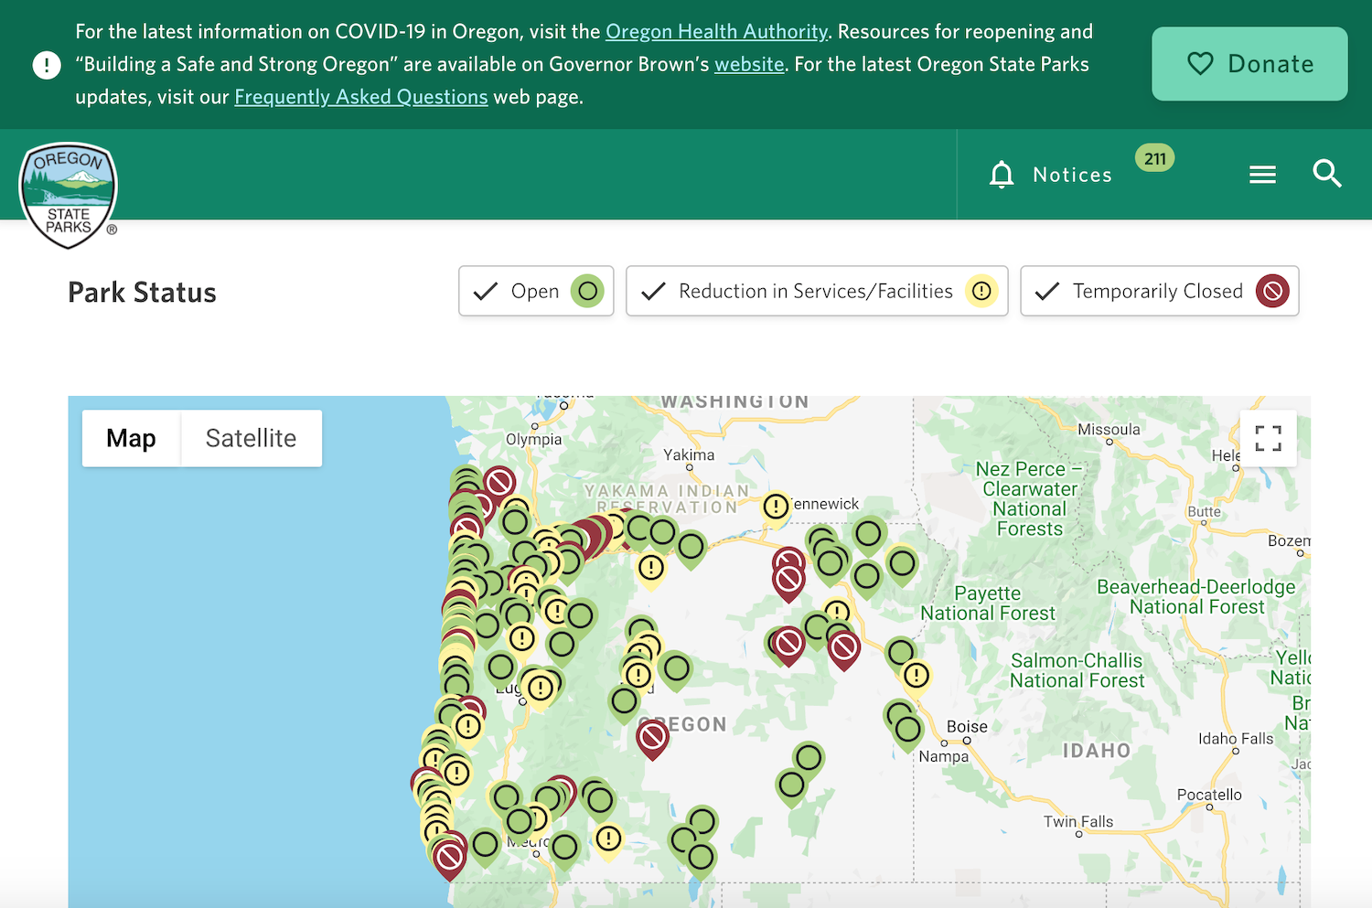
Task: Click the 211 notices count badge
Action: pos(1154,158)
